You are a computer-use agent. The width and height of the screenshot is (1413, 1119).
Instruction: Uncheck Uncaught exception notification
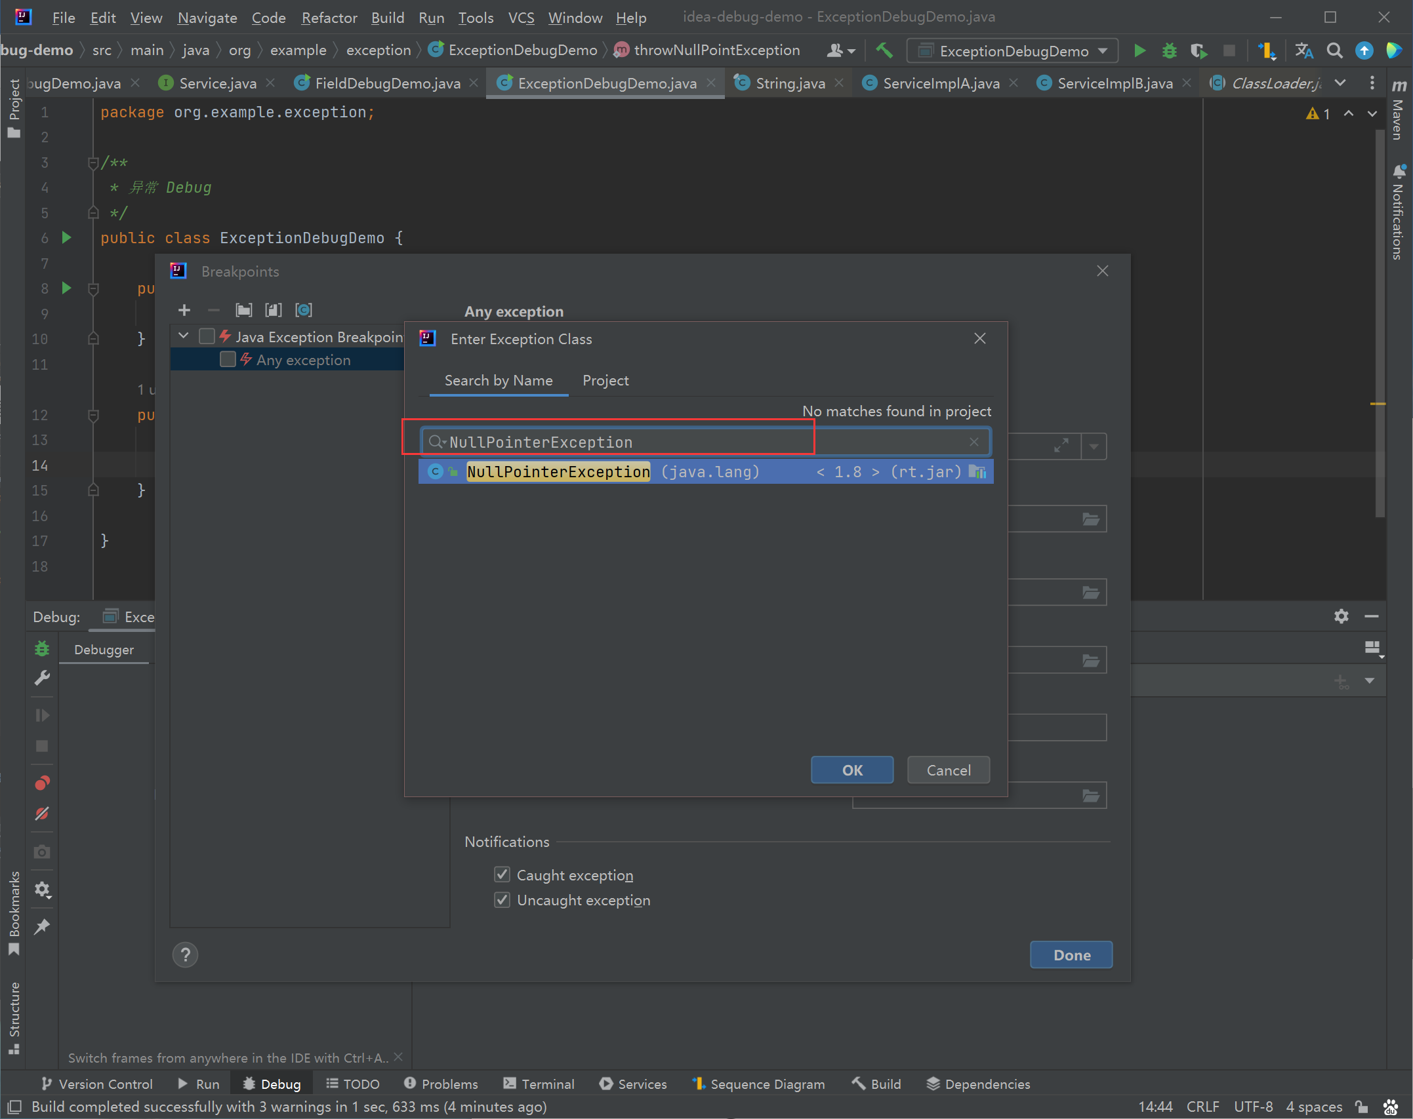coord(502,899)
